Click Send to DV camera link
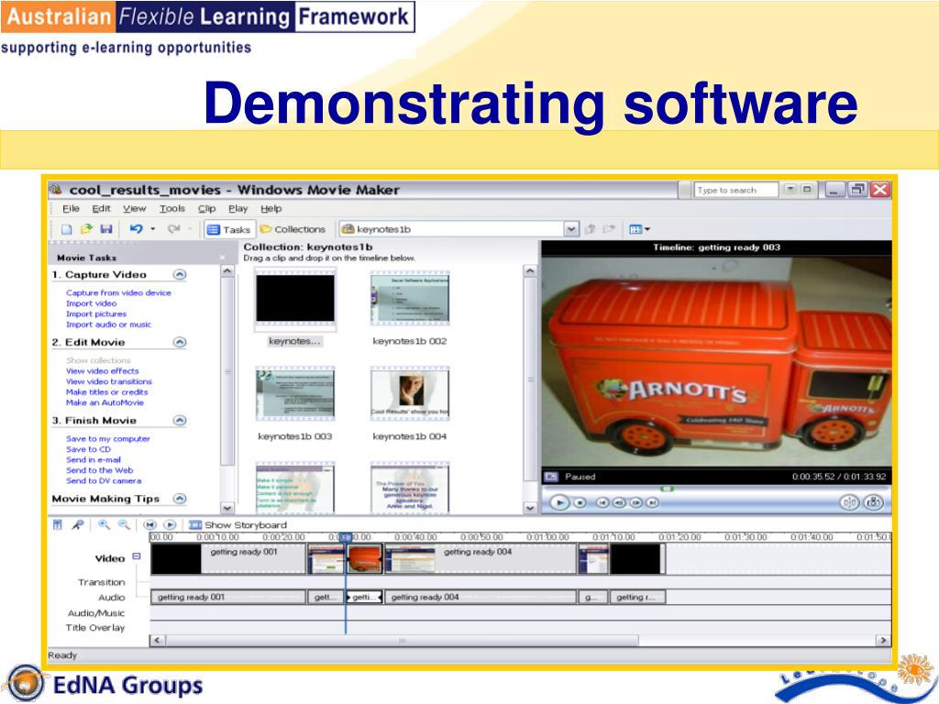The height and width of the screenshot is (704, 939). tap(104, 480)
